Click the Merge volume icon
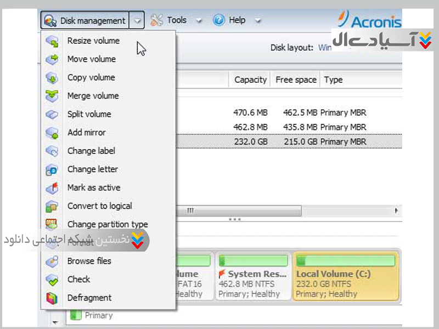 click(x=52, y=96)
